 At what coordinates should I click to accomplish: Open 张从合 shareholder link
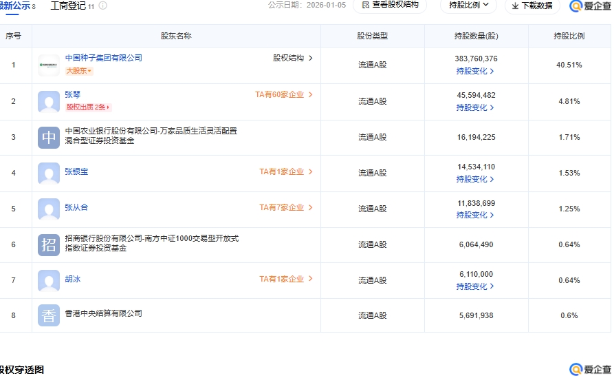click(x=76, y=207)
